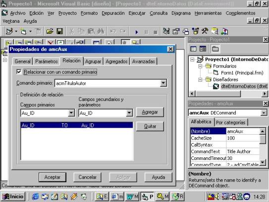Click View Object icon in Project panel

pos(203,49)
